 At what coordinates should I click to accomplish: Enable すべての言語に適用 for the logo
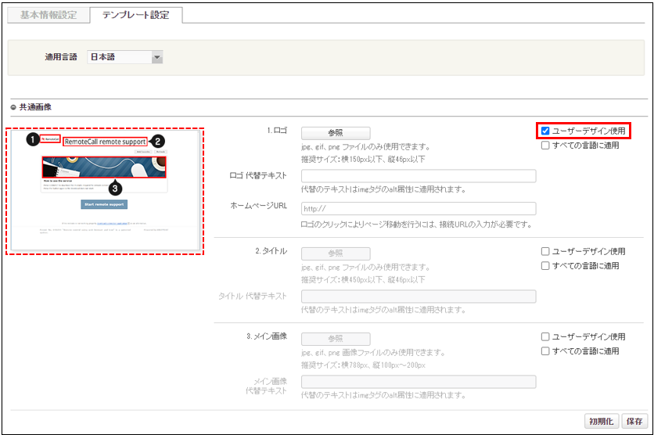tap(545, 145)
